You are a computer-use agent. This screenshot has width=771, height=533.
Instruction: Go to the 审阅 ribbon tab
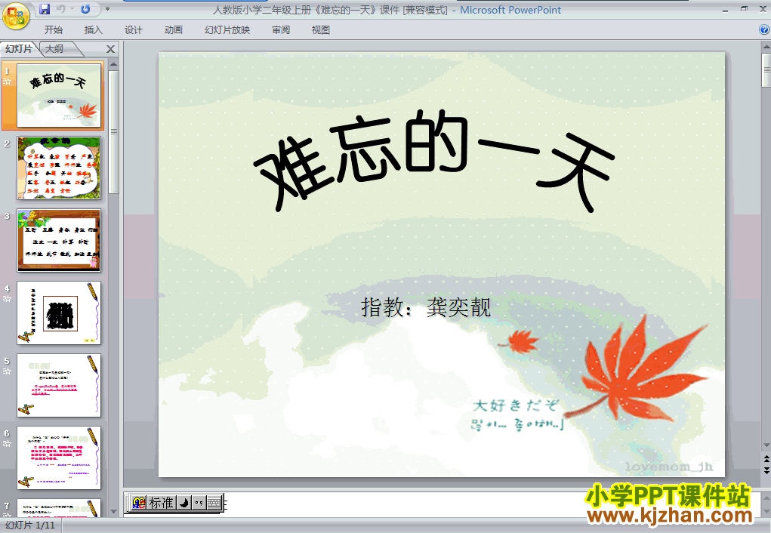281,30
